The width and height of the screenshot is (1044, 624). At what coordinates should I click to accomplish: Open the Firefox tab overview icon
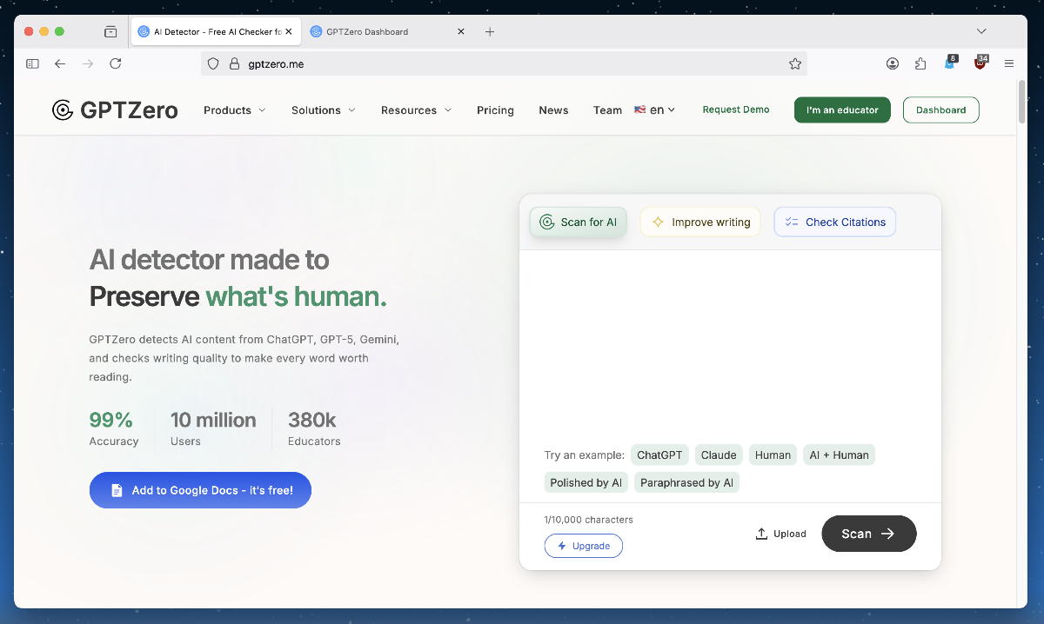coord(110,31)
